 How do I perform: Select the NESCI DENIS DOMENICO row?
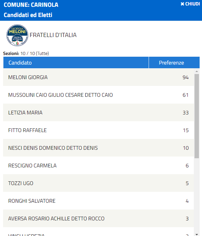pyautogui.click(x=98, y=148)
